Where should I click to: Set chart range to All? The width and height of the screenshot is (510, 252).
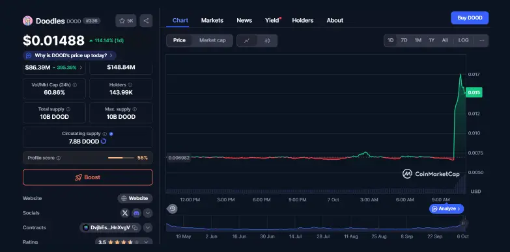(x=445, y=40)
